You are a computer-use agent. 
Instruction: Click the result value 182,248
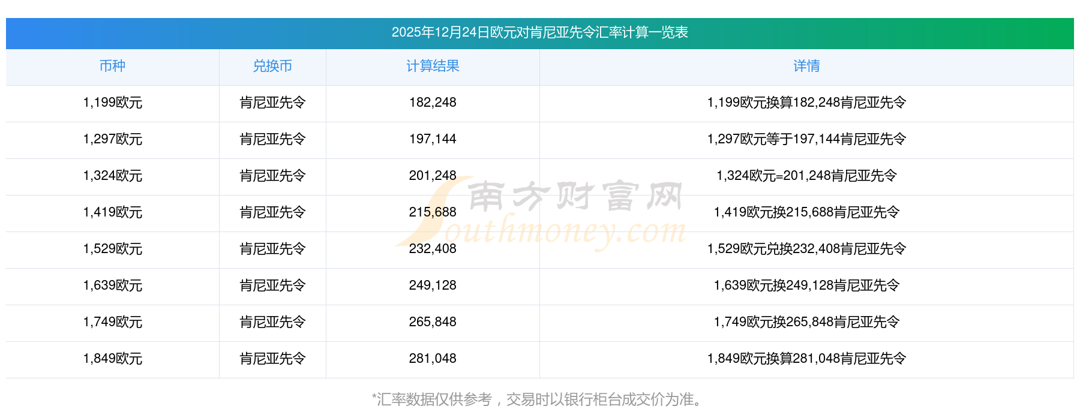(433, 103)
